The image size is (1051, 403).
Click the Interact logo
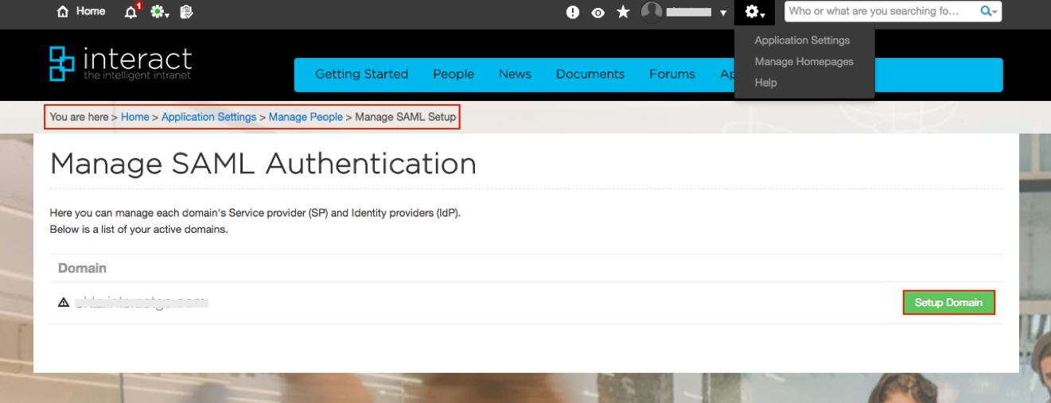tap(120, 64)
